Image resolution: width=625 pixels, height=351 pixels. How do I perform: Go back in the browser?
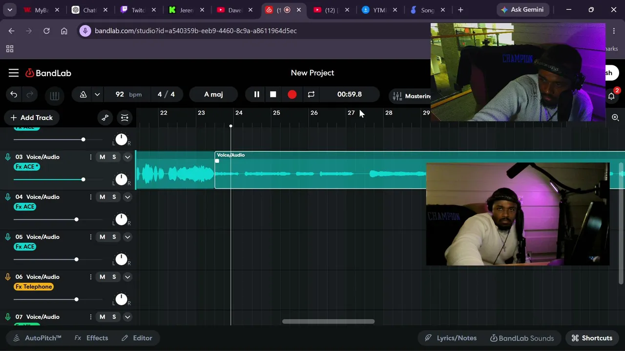tap(11, 31)
